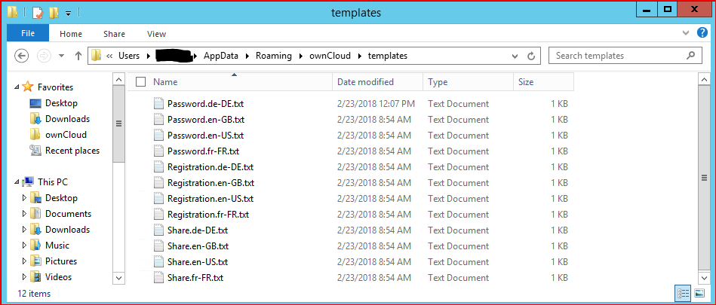
Task: Click Users in the address bar
Action: pyautogui.click(x=129, y=56)
